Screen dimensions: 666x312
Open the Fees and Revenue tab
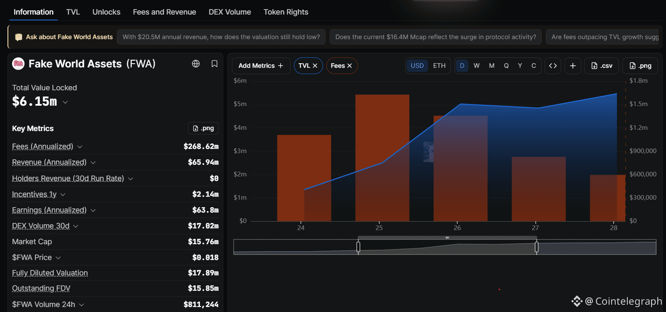tap(165, 12)
